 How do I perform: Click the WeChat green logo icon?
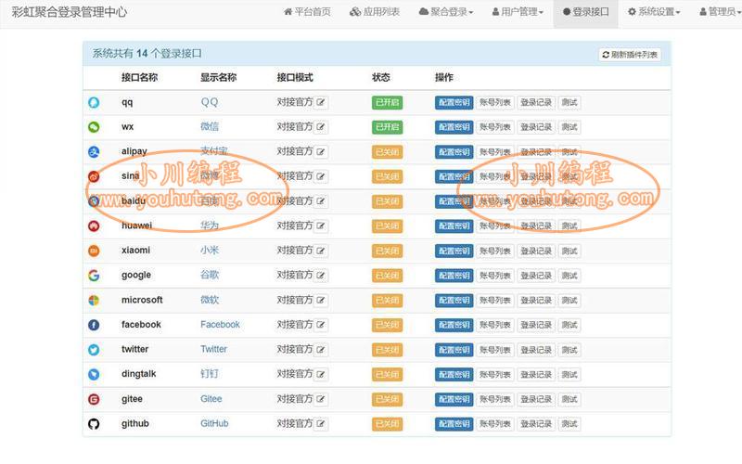[x=94, y=127]
